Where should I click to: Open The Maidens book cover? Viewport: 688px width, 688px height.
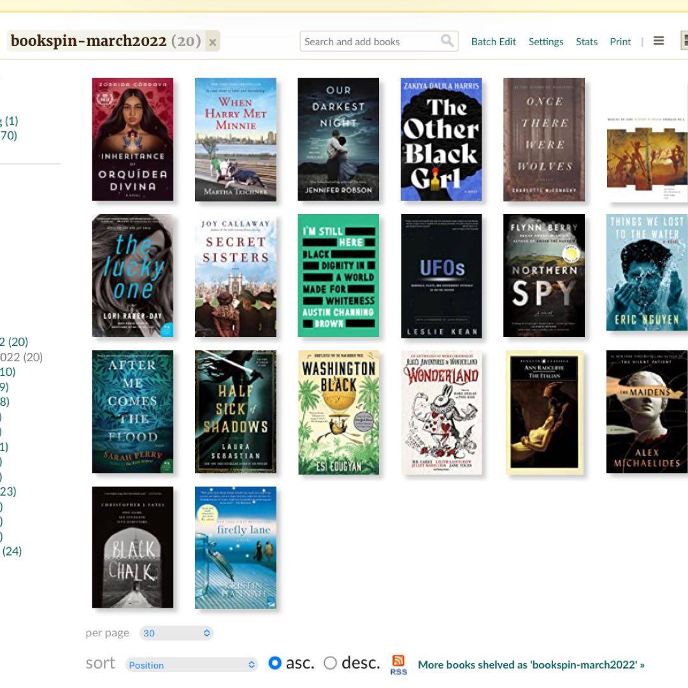646,412
